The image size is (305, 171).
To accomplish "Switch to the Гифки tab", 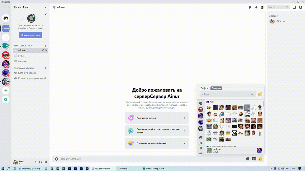I will pyautogui.click(x=204, y=88).
